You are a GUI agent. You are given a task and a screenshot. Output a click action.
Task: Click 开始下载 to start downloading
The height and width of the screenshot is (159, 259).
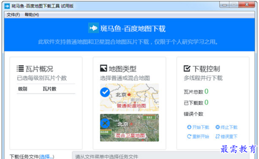[198, 127]
